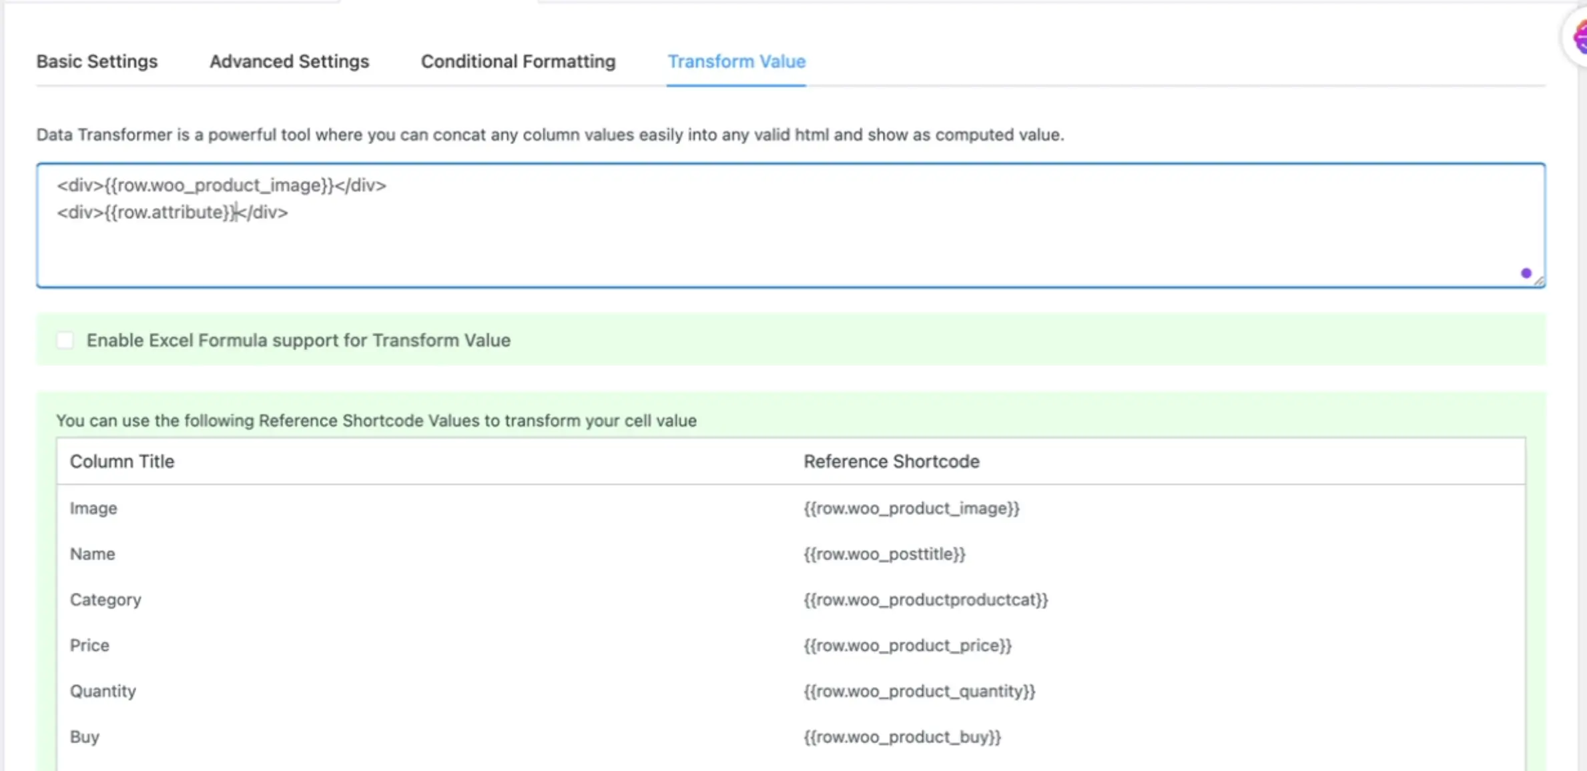This screenshot has height=771, width=1587.
Task: Enable Excel Formula support checkbox
Action: point(65,340)
